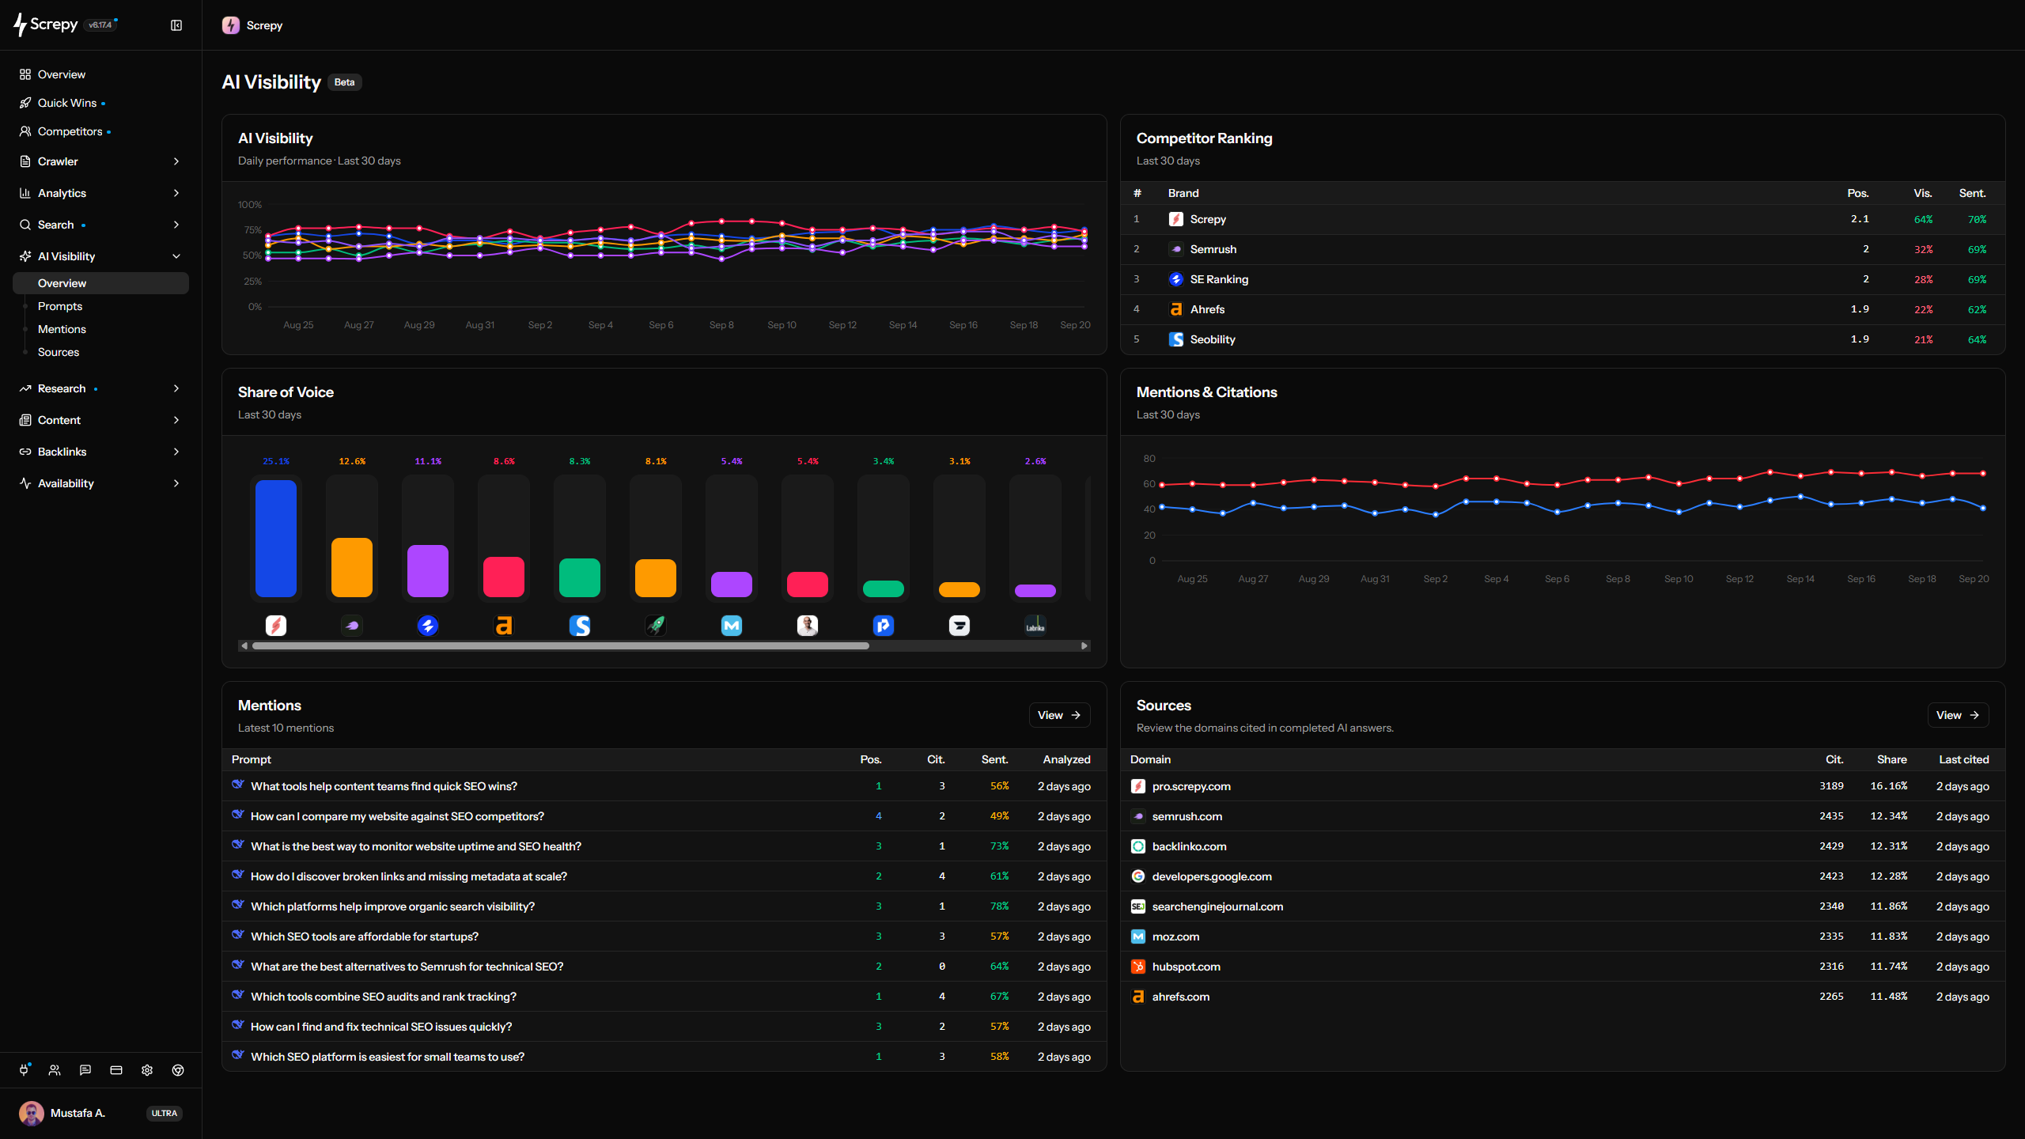Open the integrations plug icon in bottom bar
The height and width of the screenshot is (1139, 2025).
point(24,1070)
